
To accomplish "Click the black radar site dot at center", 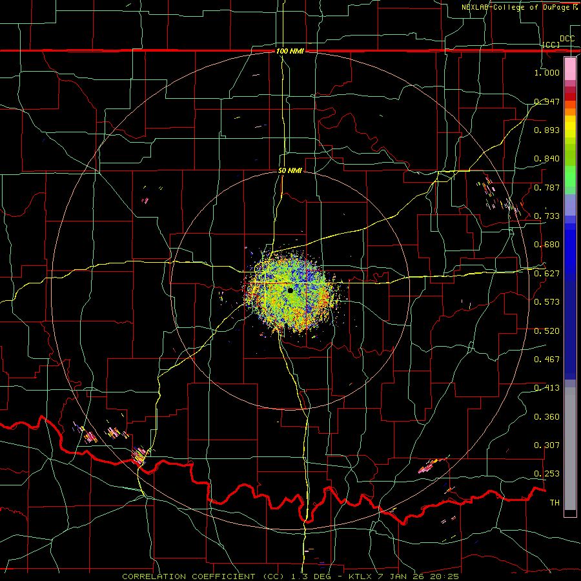I will [x=290, y=290].
